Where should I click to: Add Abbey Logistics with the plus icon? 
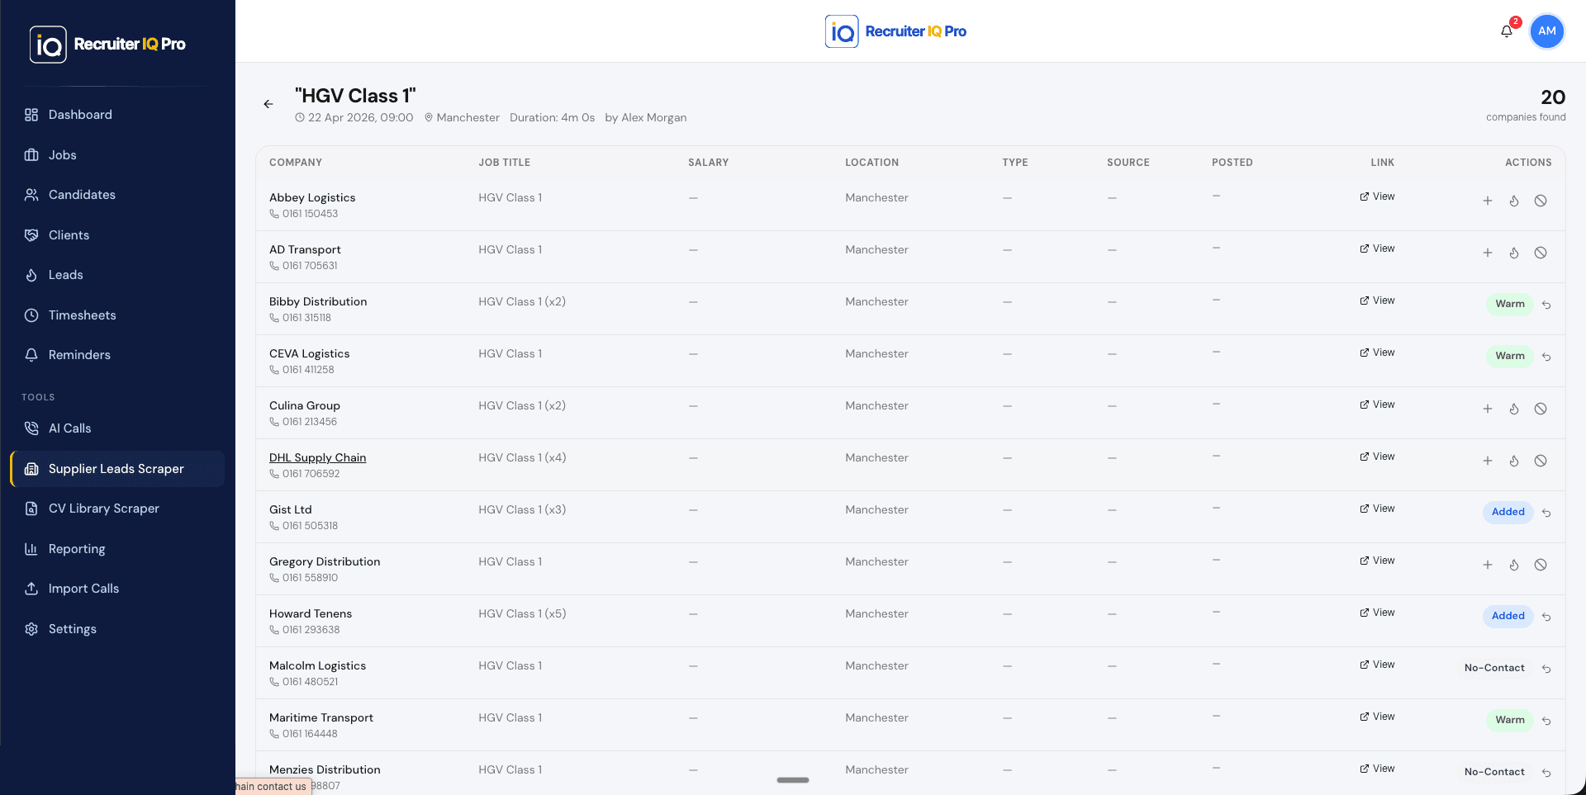pyautogui.click(x=1488, y=201)
